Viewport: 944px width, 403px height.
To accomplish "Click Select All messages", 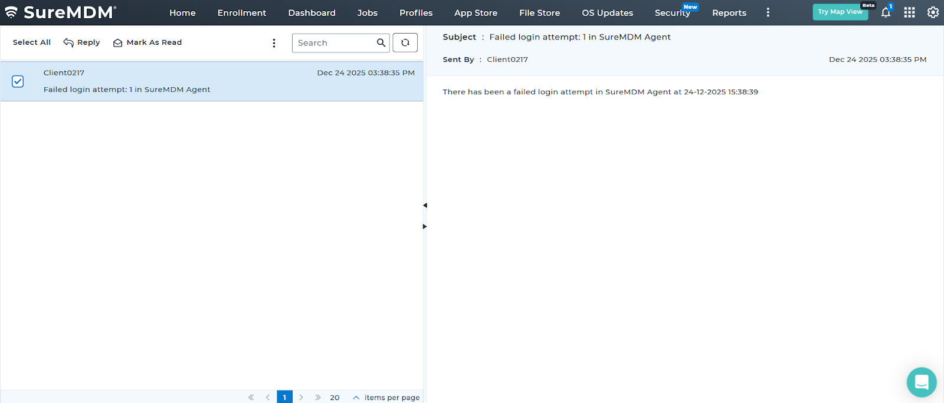I will click(x=32, y=42).
